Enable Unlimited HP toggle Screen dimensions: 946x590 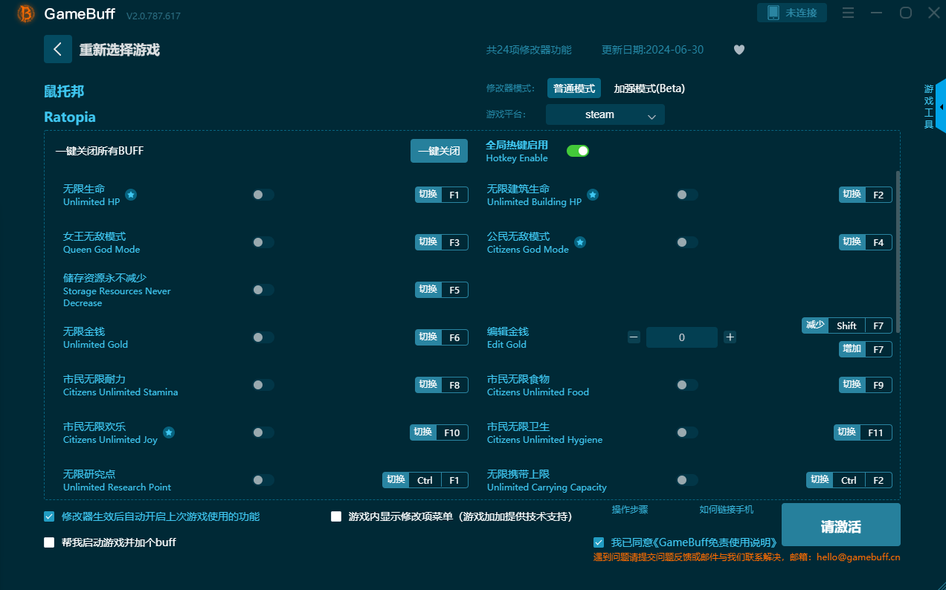coord(263,195)
